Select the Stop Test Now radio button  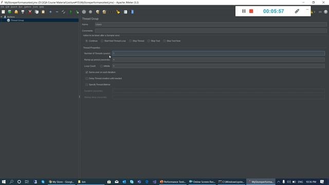(x=164, y=41)
